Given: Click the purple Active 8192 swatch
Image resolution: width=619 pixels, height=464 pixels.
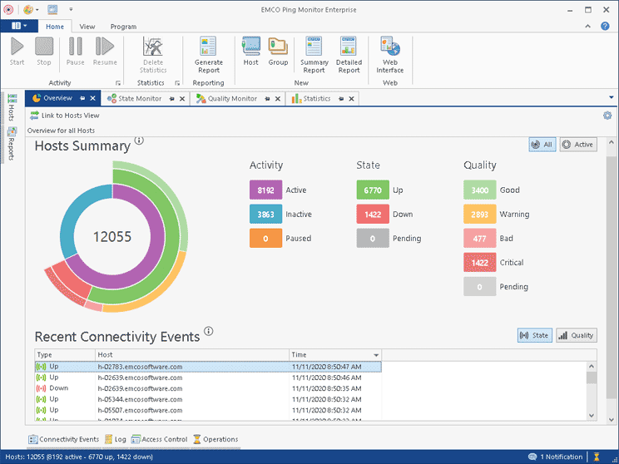Looking at the screenshot, I should (x=265, y=190).
